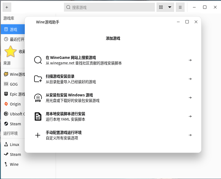Click the local YAML script document icon
Image resolution: width=221 pixels, height=179 pixels.
click(x=38, y=116)
